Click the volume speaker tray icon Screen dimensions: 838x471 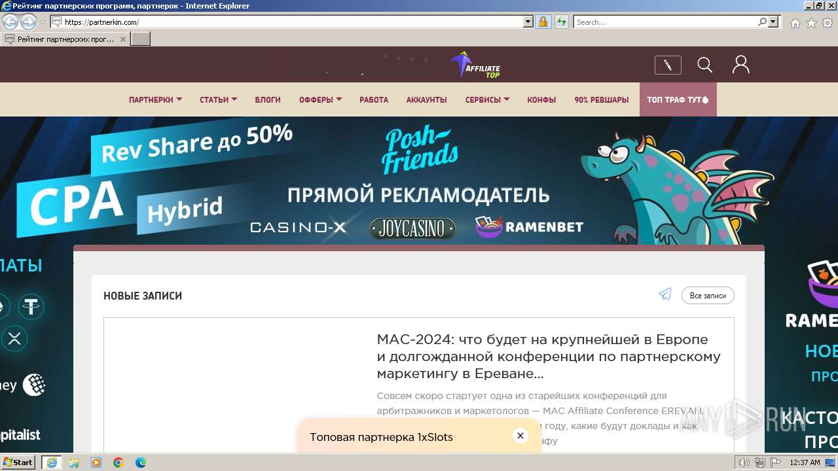pyautogui.click(x=744, y=462)
